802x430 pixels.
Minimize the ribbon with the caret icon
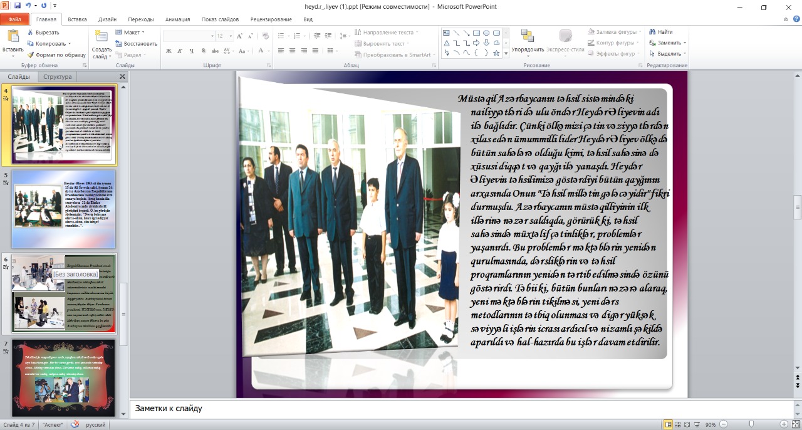(x=786, y=19)
